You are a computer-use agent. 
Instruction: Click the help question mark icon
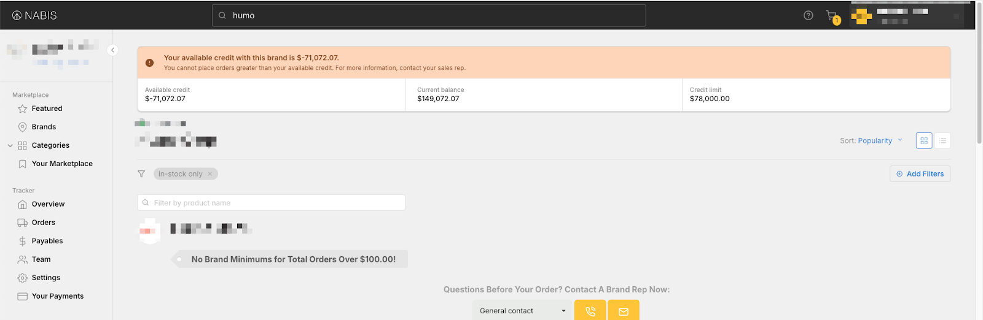tap(808, 15)
